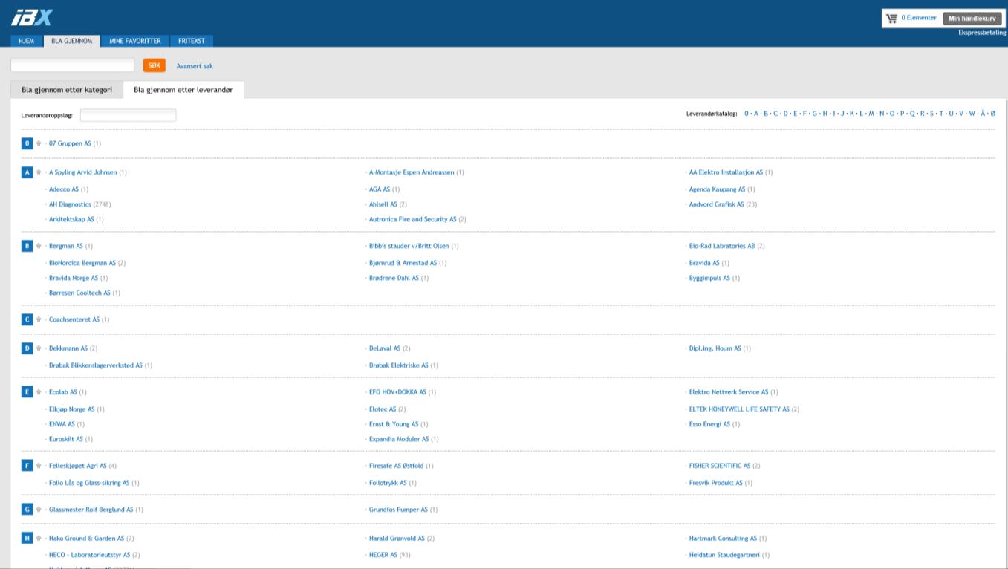Image resolution: width=1008 pixels, height=569 pixels.
Task: Open supplier Andvord Grafisk AS
Action: (716, 204)
